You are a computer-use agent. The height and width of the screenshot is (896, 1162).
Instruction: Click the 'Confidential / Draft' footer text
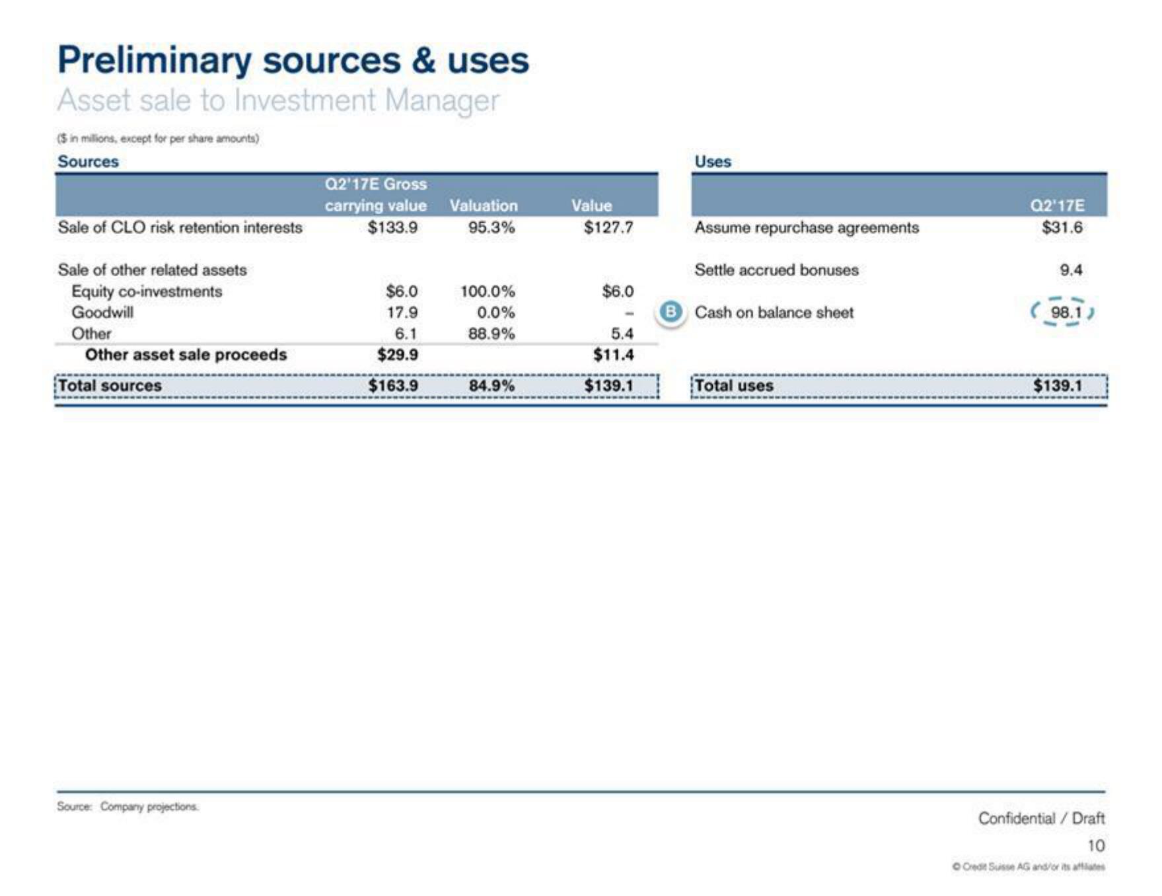[1041, 818]
